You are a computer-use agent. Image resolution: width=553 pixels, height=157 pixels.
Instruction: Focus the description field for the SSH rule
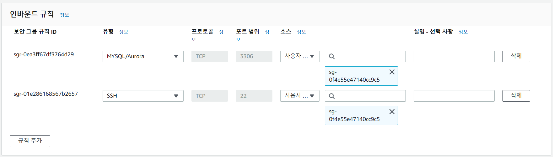pyautogui.click(x=454, y=96)
